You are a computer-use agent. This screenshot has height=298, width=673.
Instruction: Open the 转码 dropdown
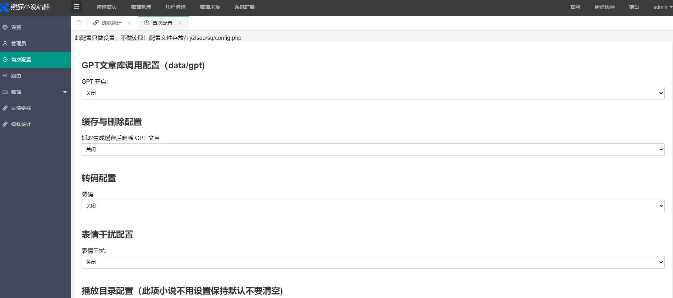tap(373, 206)
